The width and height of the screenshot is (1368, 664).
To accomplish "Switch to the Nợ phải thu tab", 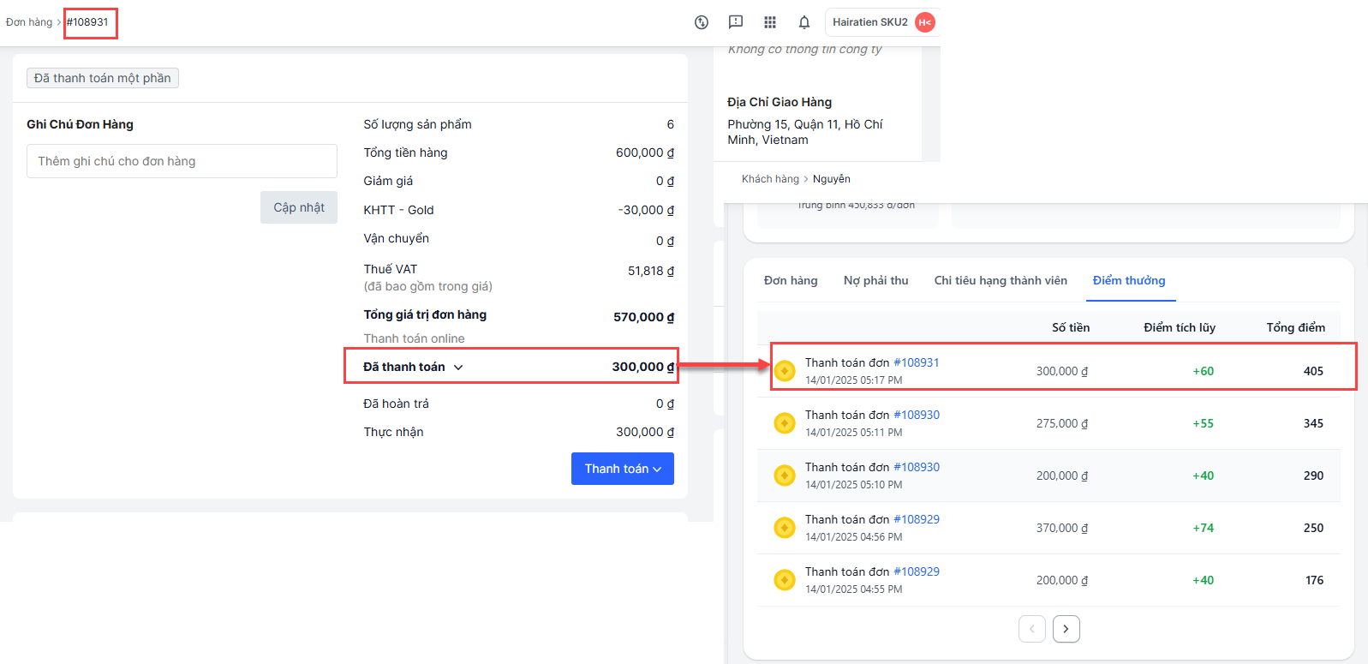I will click(875, 280).
